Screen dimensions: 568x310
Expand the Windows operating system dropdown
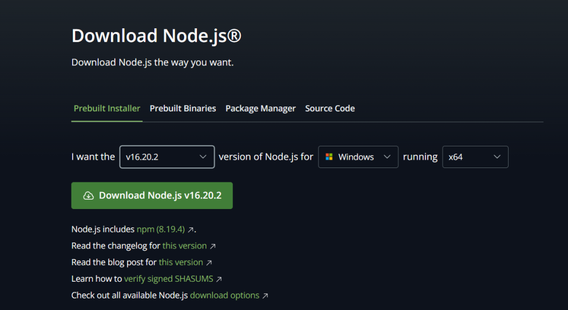coord(358,157)
